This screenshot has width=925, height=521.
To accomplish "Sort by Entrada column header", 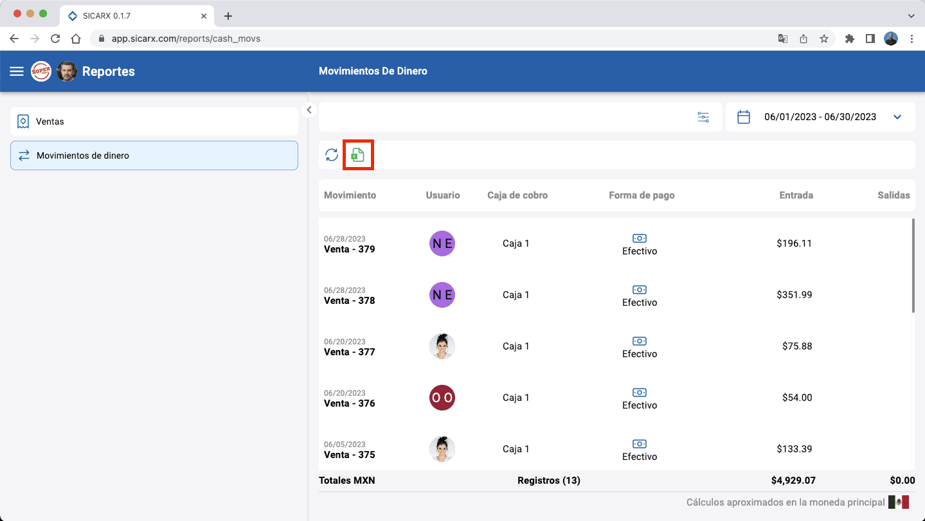I will (x=796, y=195).
